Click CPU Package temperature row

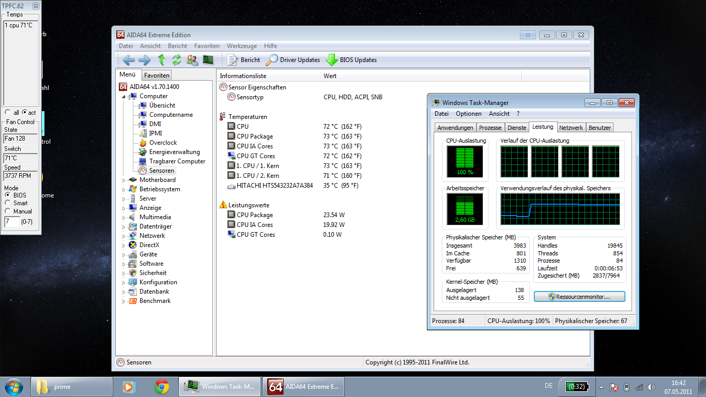coord(295,136)
